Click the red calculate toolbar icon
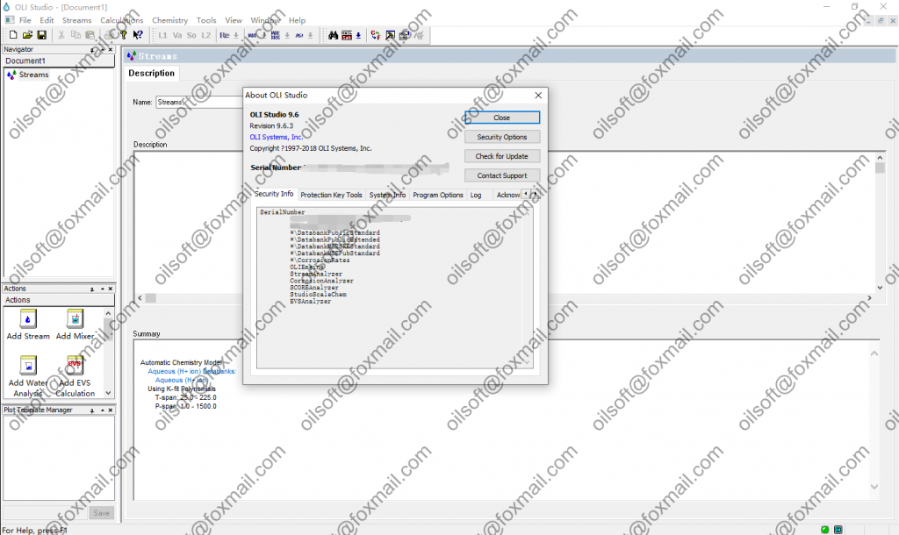Viewport: 899px width, 535px height. tap(347, 35)
